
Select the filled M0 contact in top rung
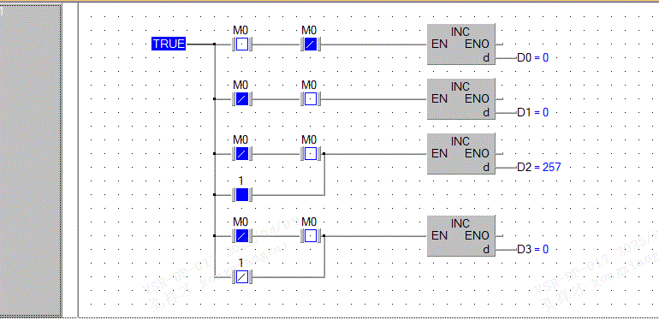point(310,44)
